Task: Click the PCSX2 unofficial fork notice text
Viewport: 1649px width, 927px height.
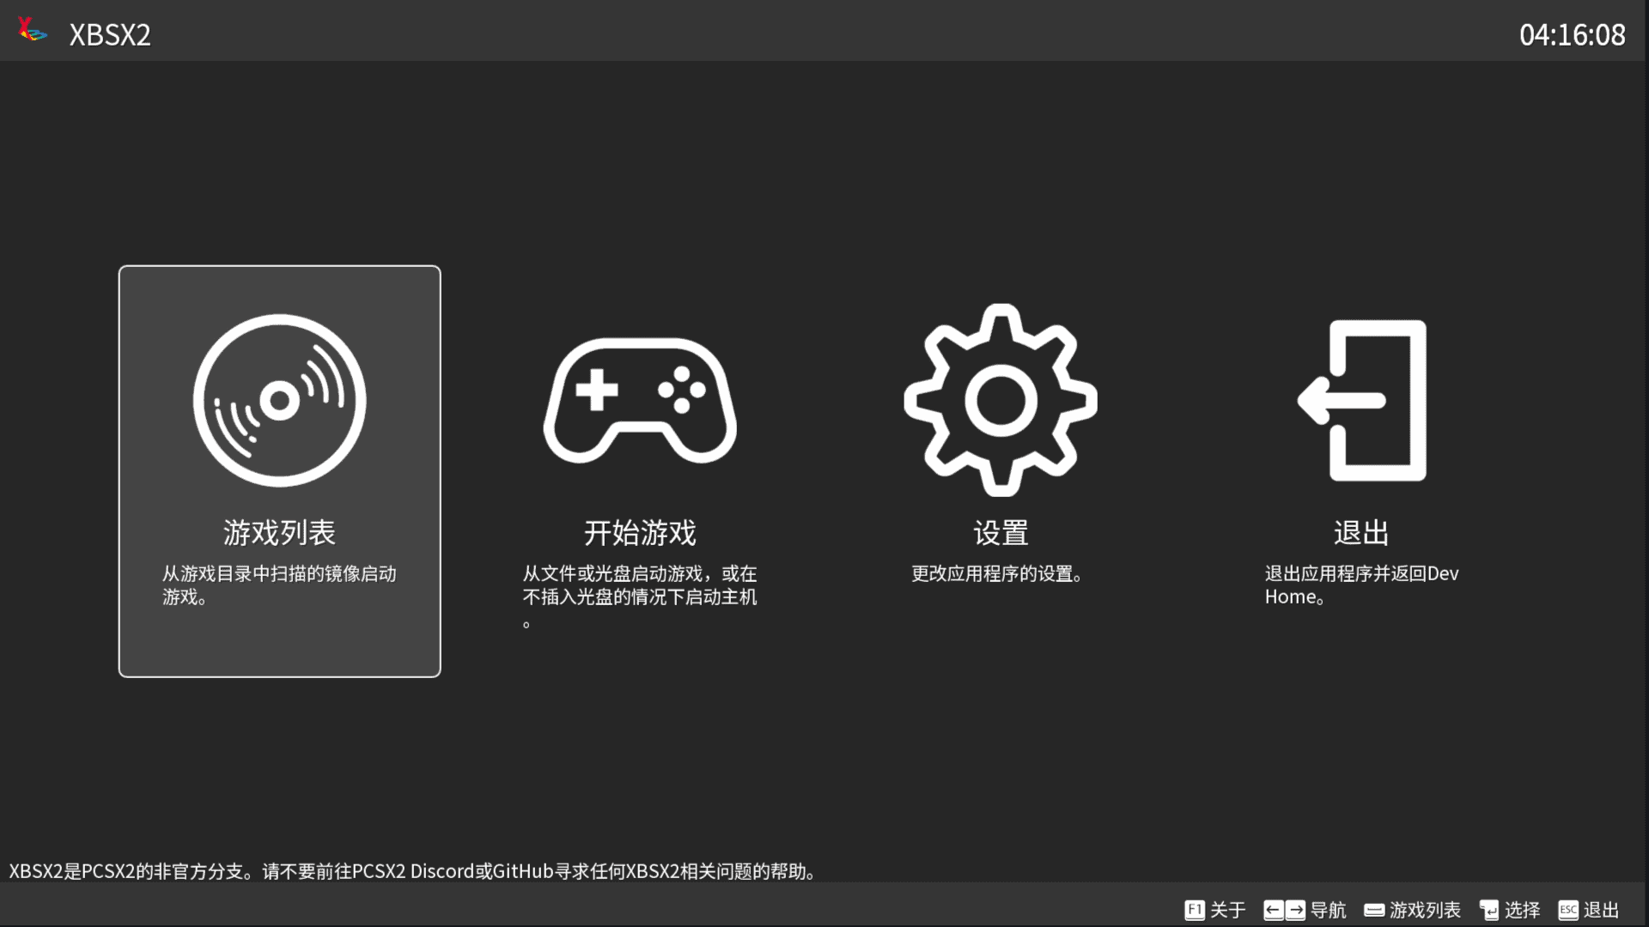Action: click(412, 871)
